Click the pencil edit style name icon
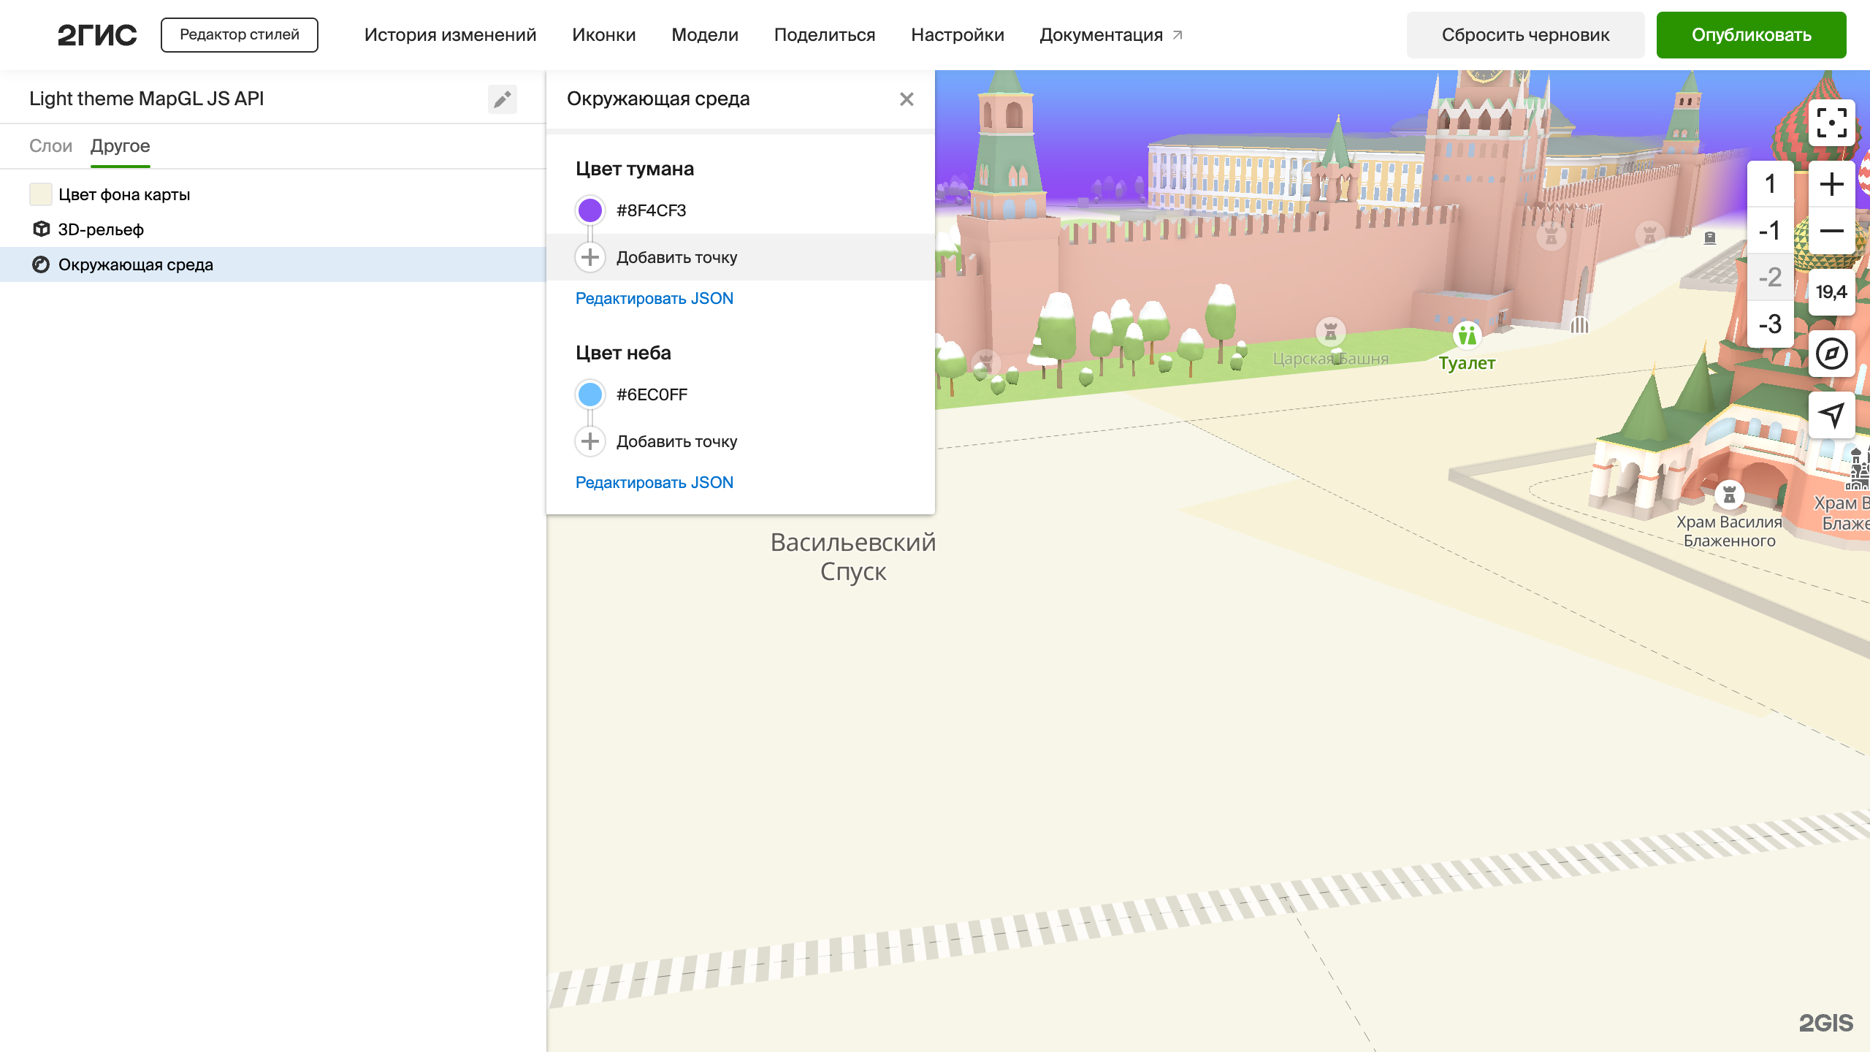 pyautogui.click(x=502, y=99)
